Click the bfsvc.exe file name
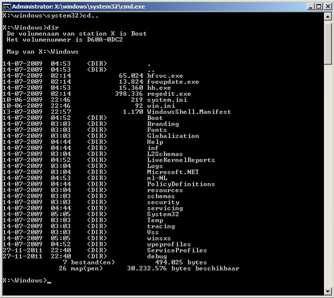The width and height of the screenshot is (334, 298). pos(165,76)
